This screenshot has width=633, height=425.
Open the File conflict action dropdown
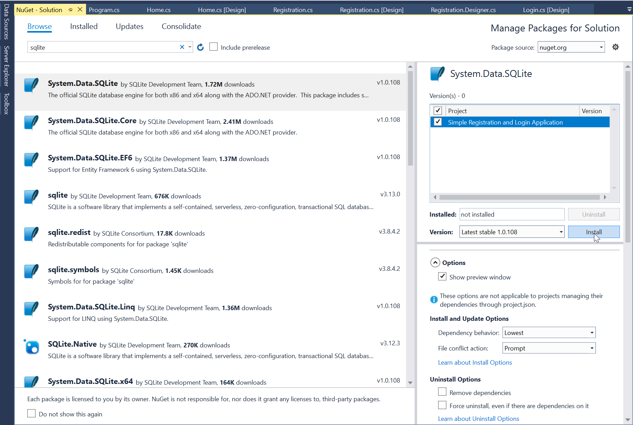pos(549,348)
